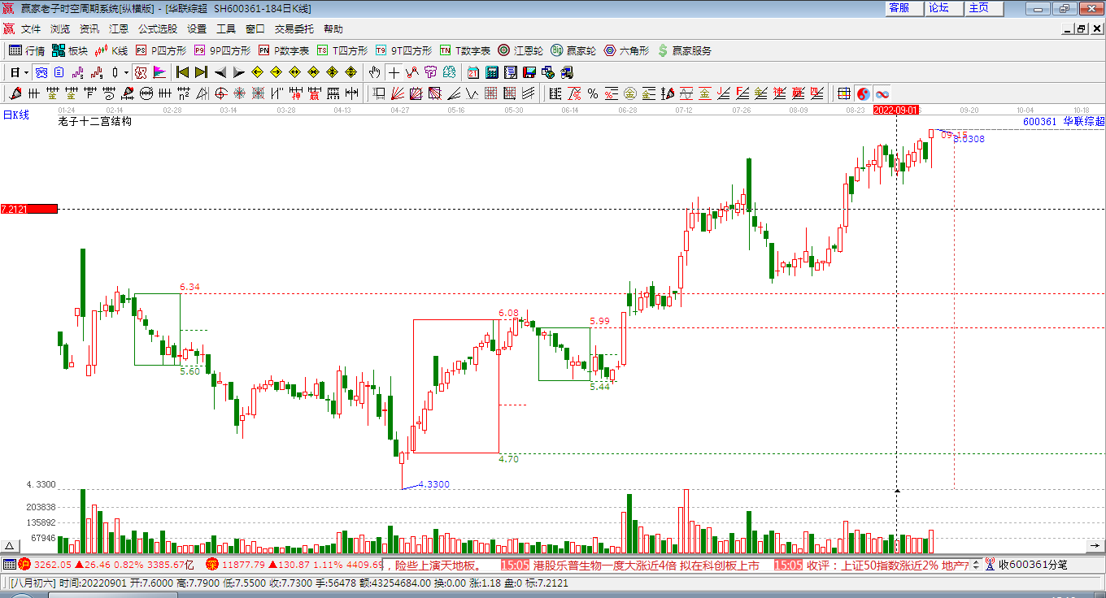This screenshot has width=1106, height=598.
Task: Click the up triangle at volume panel
Action: point(10,546)
